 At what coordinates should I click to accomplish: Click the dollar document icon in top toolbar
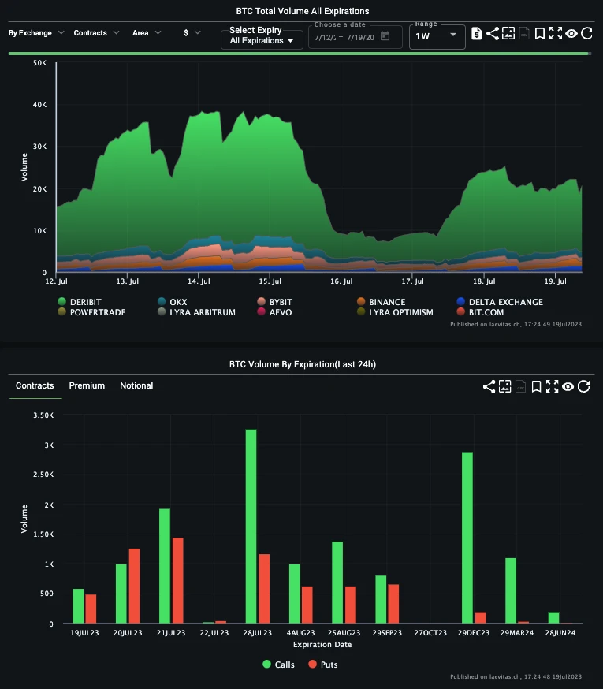477,33
